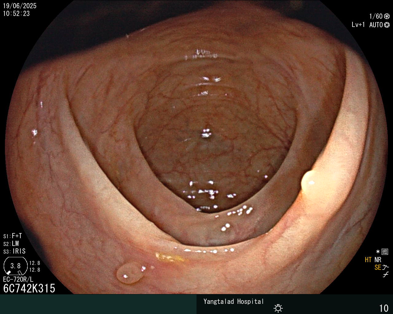The width and height of the screenshot is (393, 314).
Task: Select the time readout 10:52:23
Action: (17, 13)
